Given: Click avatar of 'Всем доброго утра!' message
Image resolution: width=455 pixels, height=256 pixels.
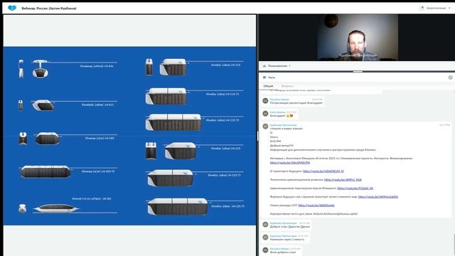Looking at the screenshot, I should point(265,250).
